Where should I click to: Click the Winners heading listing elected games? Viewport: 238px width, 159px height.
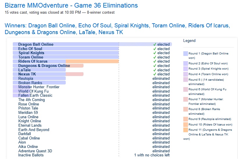[117, 29]
